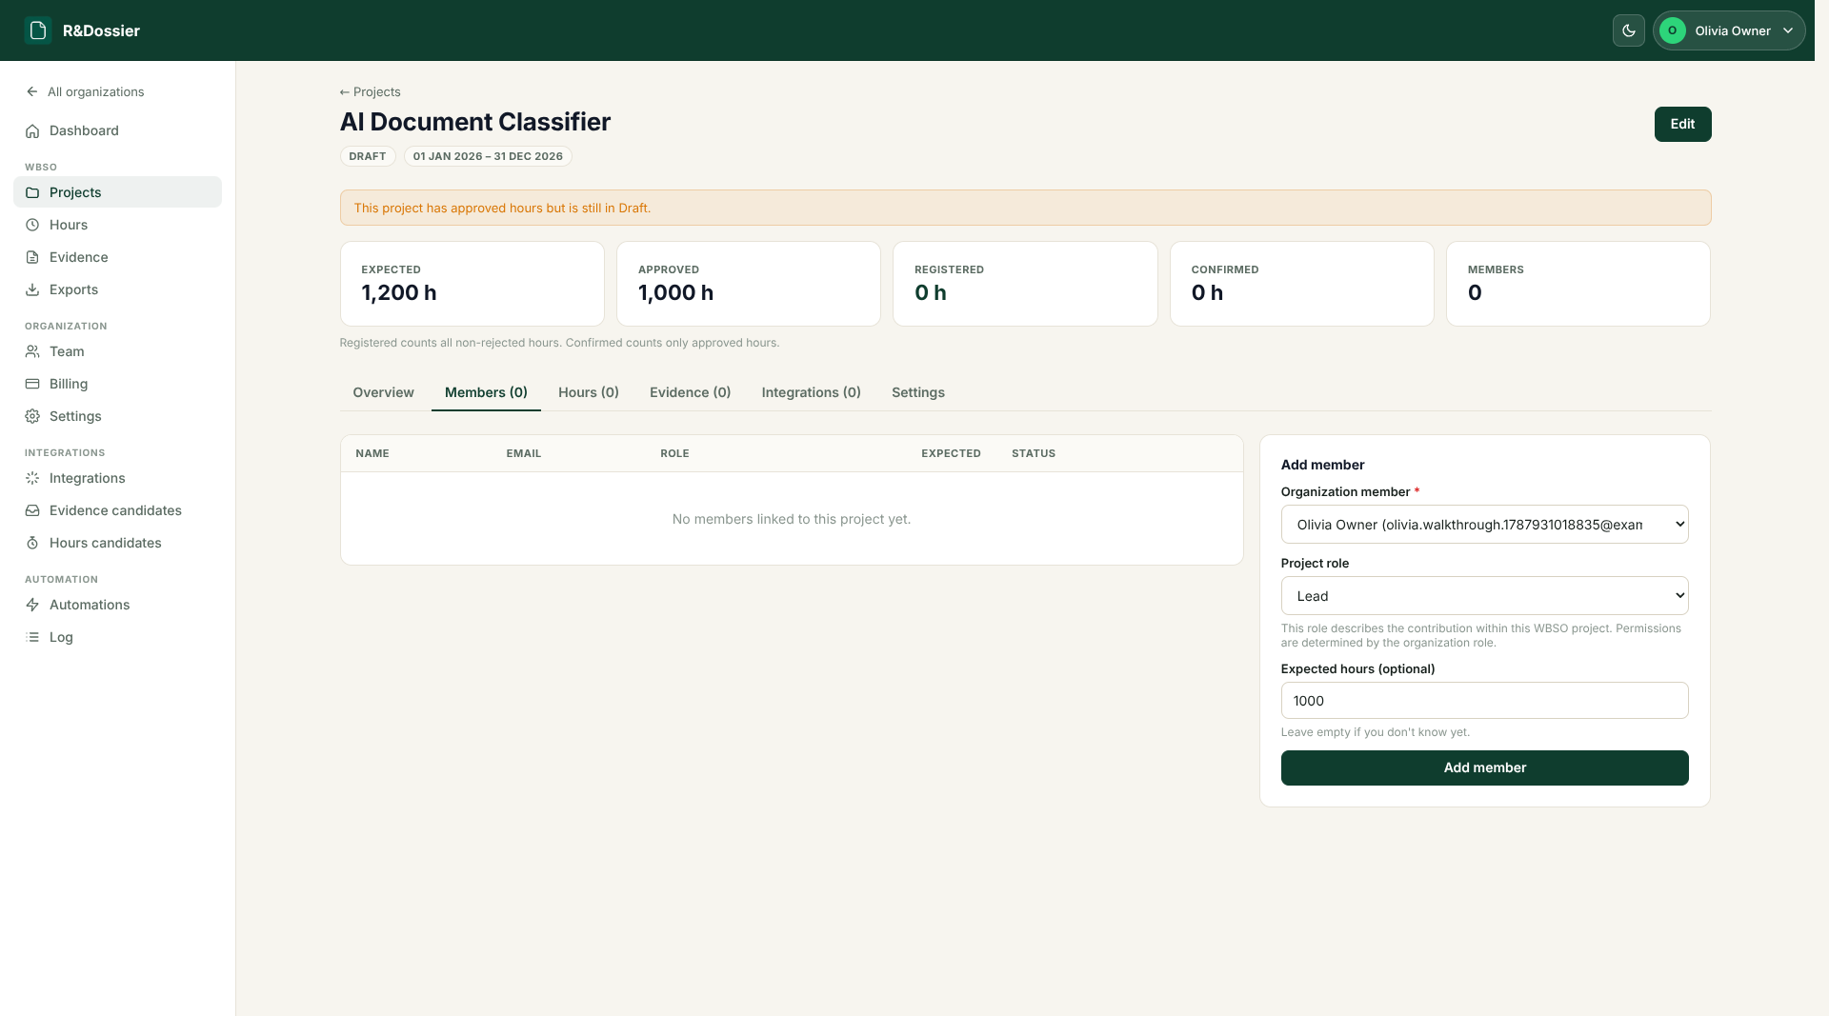Click the Evidence document icon

[x=32, y=257]
